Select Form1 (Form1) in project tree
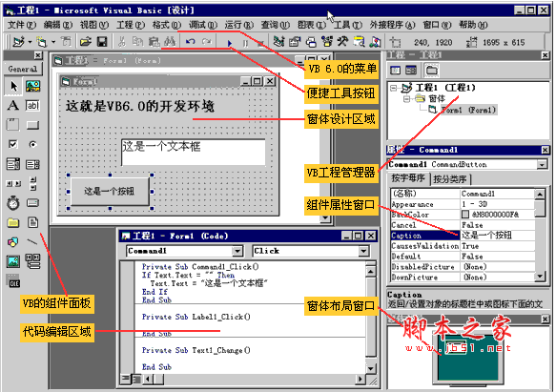The image size is (556, 392). point(468,110)
